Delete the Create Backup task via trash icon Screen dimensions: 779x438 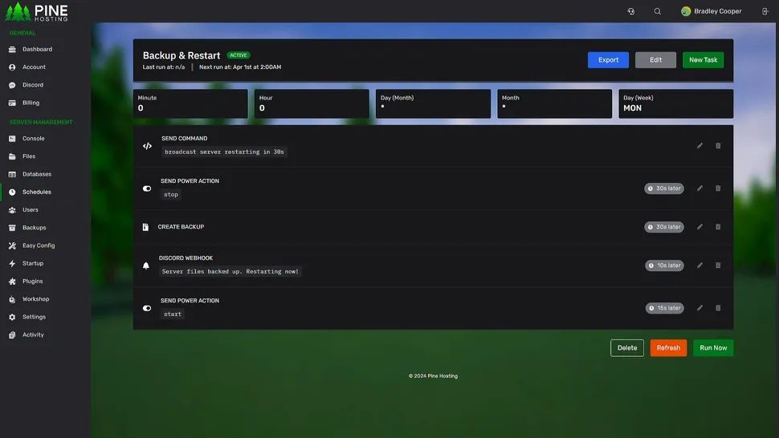coord(718,227)
